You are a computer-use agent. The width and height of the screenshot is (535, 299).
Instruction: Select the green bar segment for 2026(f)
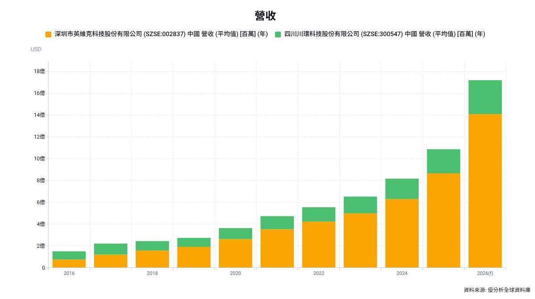click(485, 97)
